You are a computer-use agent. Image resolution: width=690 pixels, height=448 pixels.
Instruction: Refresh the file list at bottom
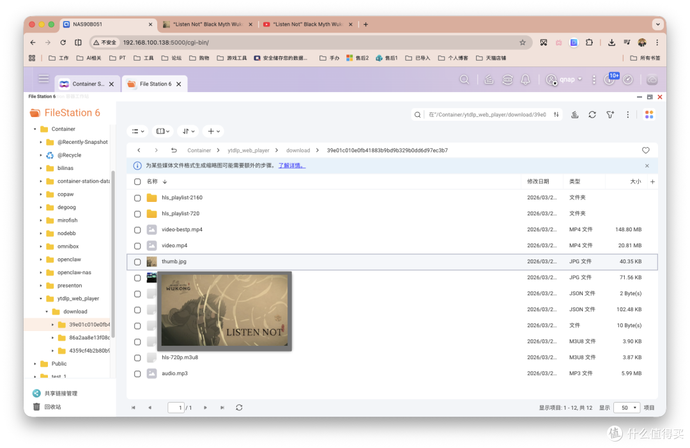click(239, 408)
